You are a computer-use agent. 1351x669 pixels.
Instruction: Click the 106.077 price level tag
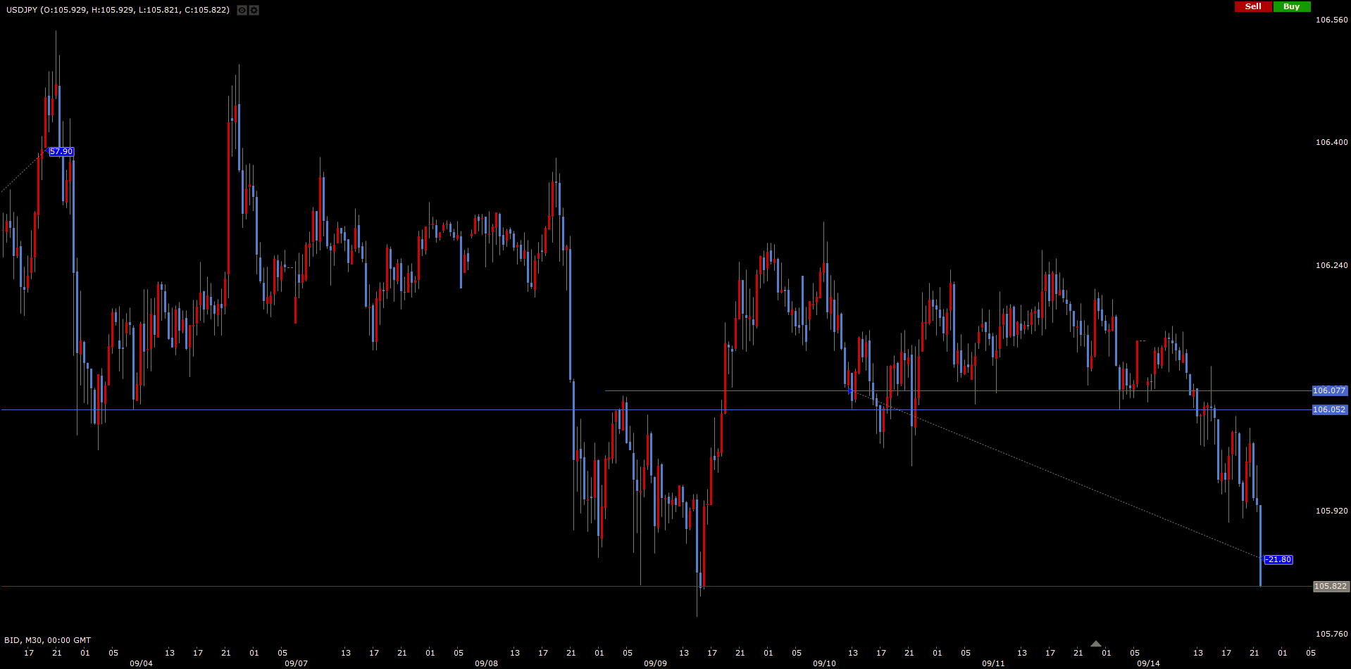point(1329,390)
